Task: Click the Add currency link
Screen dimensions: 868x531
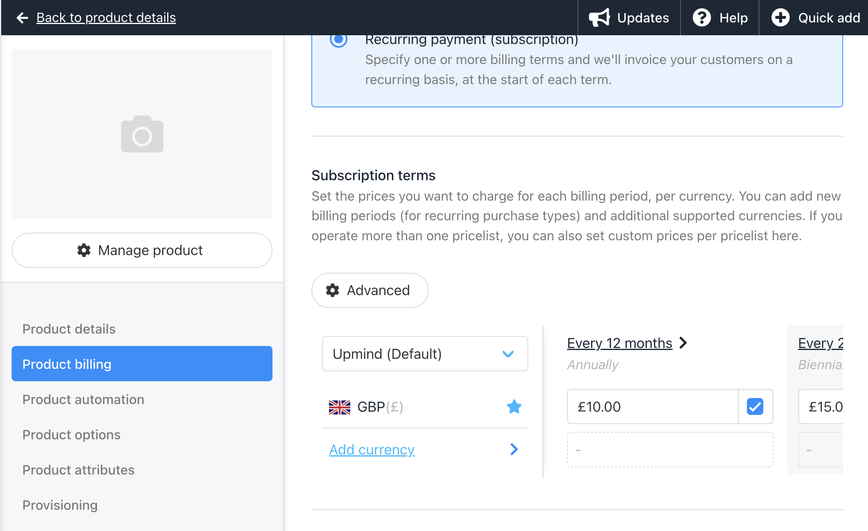Action: (x=372, y=449)
